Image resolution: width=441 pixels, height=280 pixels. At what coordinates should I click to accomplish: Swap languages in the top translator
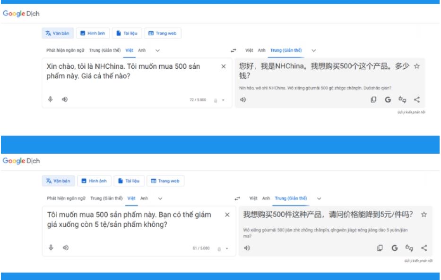[233, 50]
